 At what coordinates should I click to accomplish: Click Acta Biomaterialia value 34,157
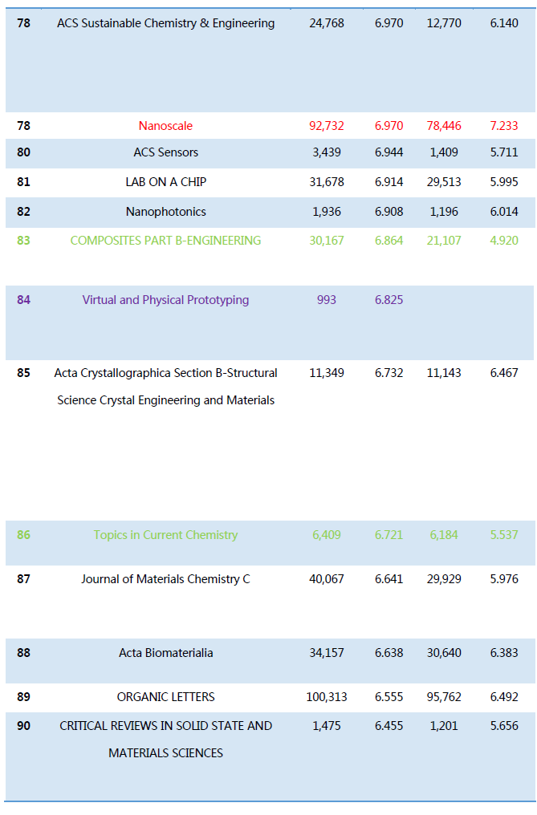(326, 653)
